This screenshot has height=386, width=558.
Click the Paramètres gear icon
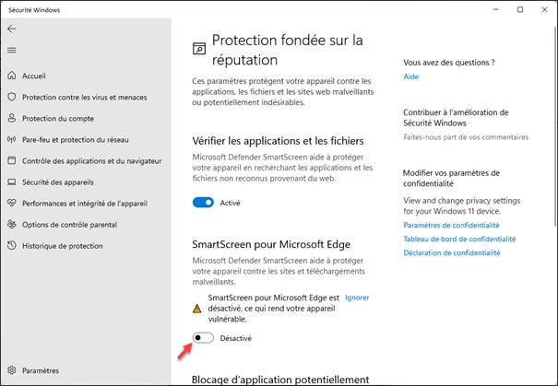coord(12,370)
